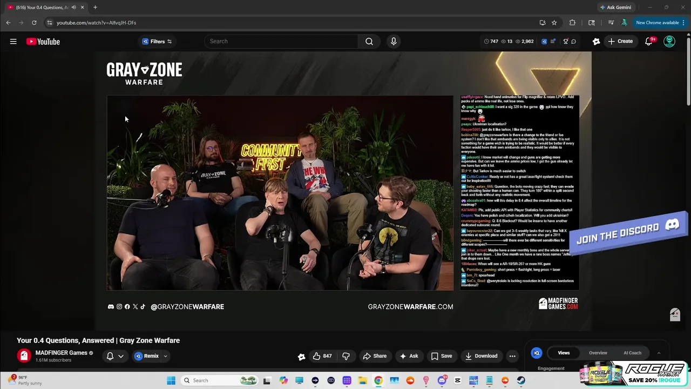Click the Create video button
This screenshot has width=691, height=389.
tap(620, 41)
